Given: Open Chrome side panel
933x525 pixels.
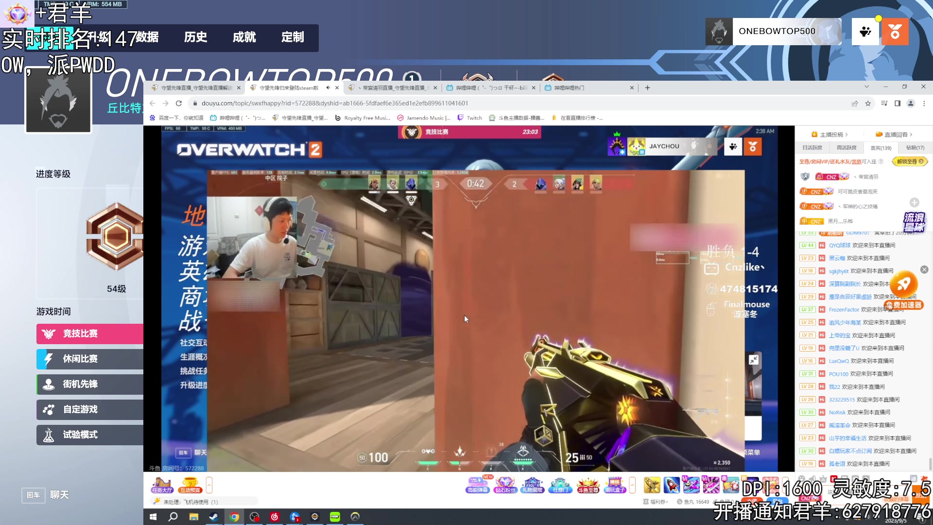Looking at the screenshot, I should point(898,103).
